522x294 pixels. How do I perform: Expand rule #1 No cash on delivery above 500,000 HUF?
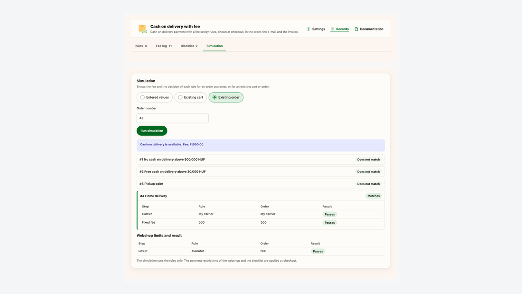261,159
